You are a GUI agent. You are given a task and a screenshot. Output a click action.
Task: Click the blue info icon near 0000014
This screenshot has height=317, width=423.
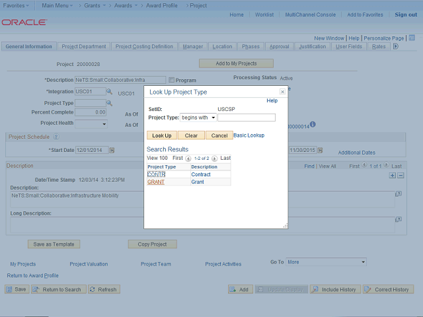pos(313,124)
